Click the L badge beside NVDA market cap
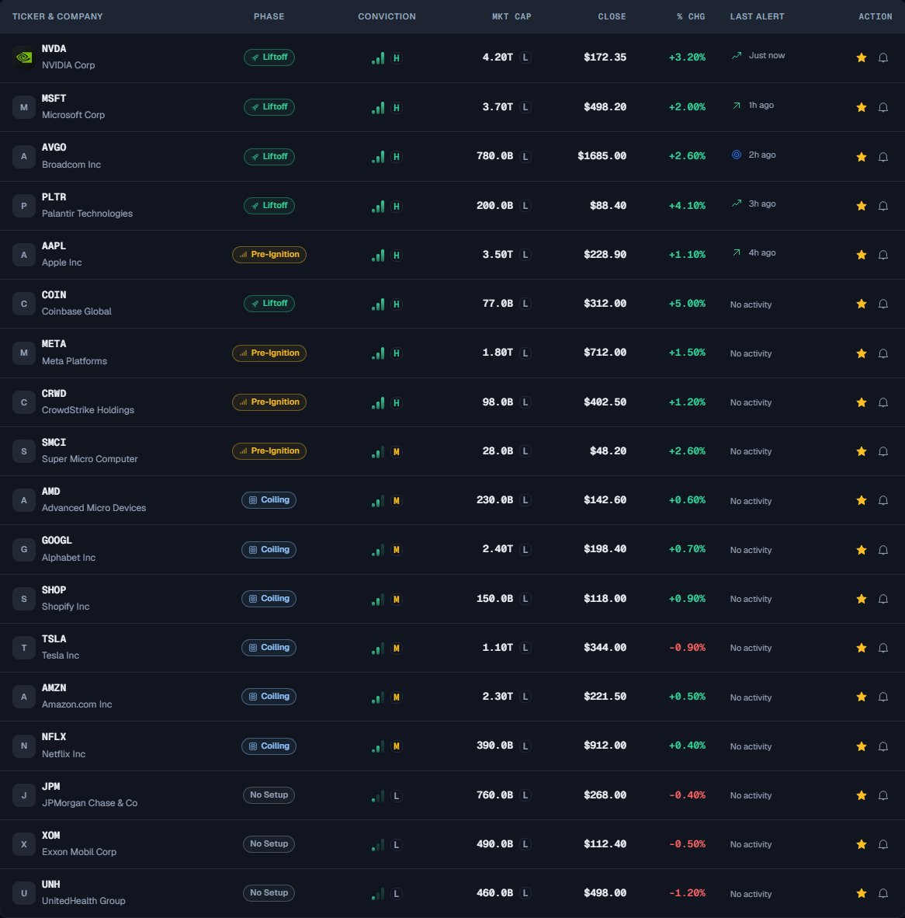This screenshot has width=905, height=918. (x=525, y=57)
